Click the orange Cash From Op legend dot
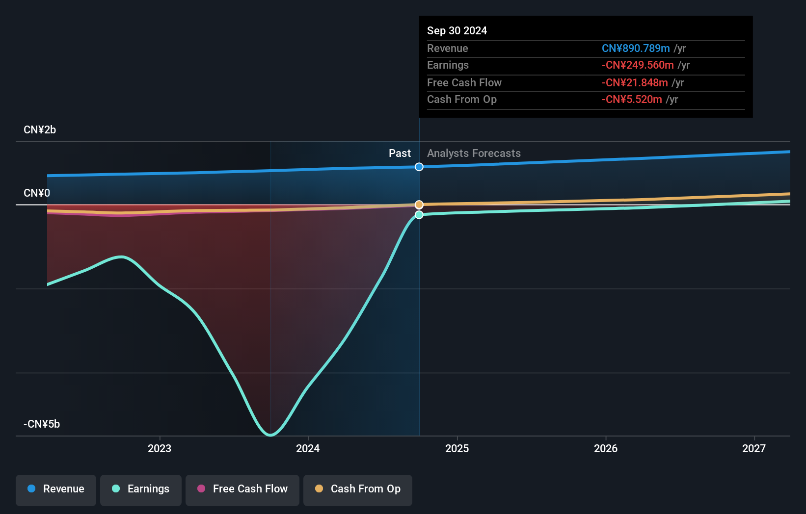 pos(319,488)
